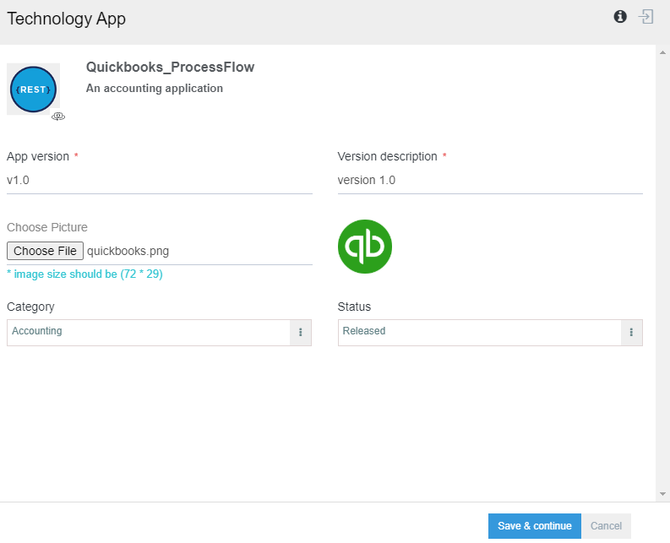This screenshot has height=543, width=670.
Task: Click the Choose File button
Action: tap(45, 251)
